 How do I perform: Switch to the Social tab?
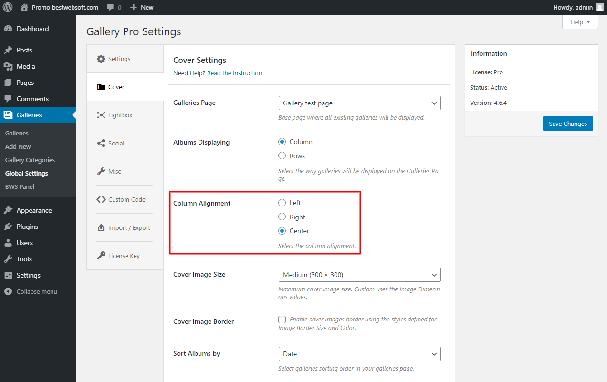click(125, 143)
